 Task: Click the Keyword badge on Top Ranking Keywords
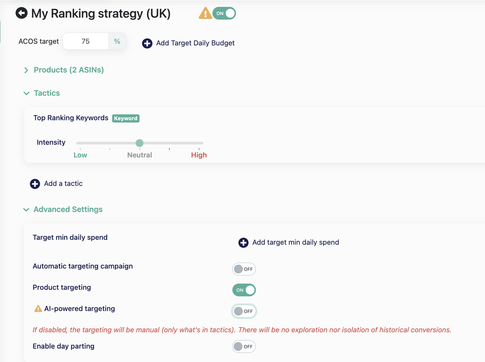pyautogui.click(x=126, y=118)
